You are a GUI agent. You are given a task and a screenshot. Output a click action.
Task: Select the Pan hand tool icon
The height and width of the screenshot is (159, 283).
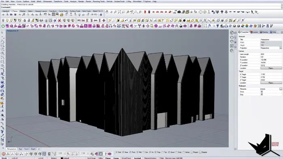click(x=107, y=12)
